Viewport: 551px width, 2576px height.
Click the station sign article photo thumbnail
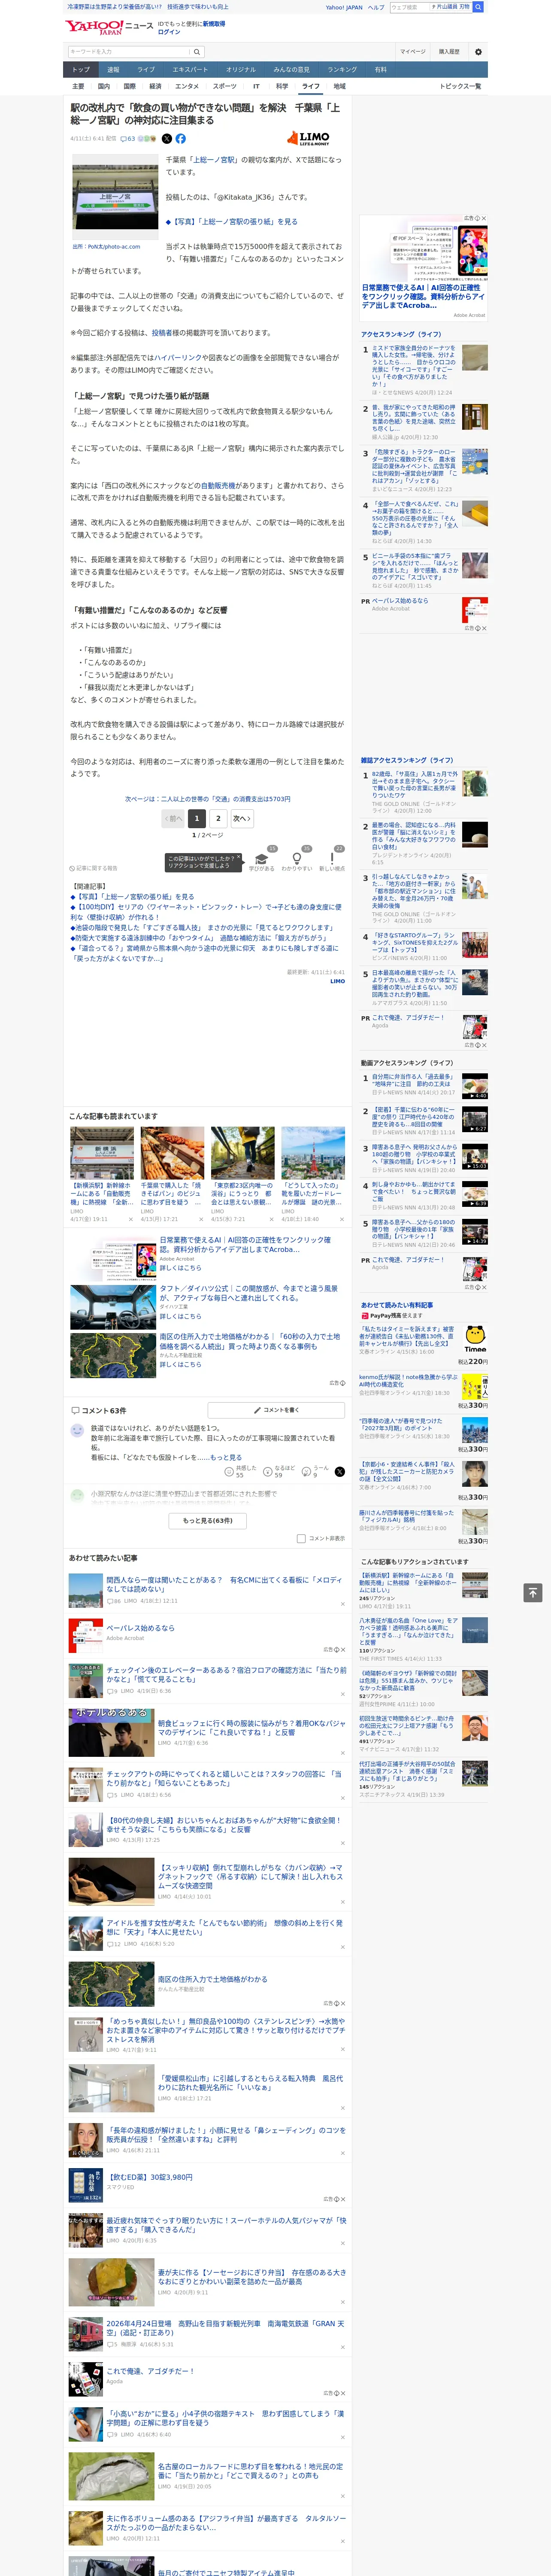(115, 196)
